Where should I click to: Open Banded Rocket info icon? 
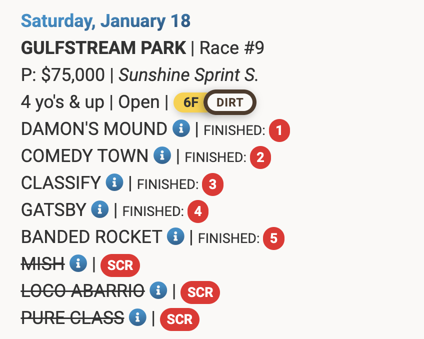175,236
